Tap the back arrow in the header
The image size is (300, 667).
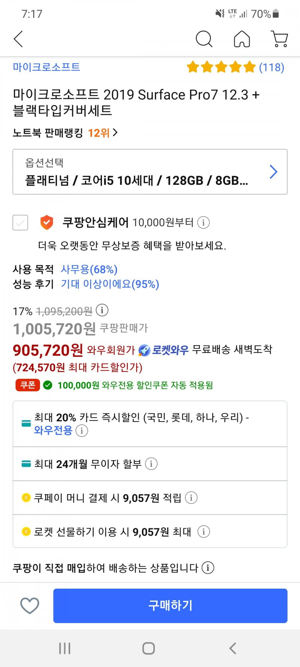[18, 39]
